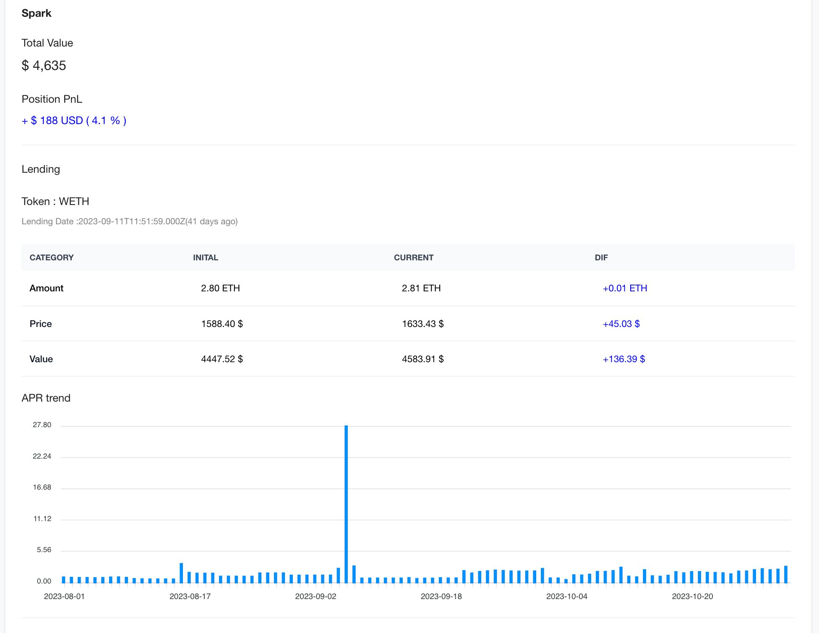819x633 pixels.
Task: Click the +0.01 ETH difference value
Action: [625, 288]
